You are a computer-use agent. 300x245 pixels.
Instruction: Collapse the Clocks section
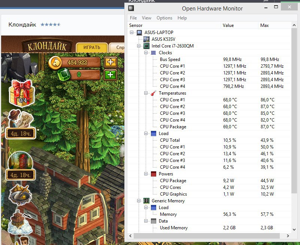(x=146, y=53)
